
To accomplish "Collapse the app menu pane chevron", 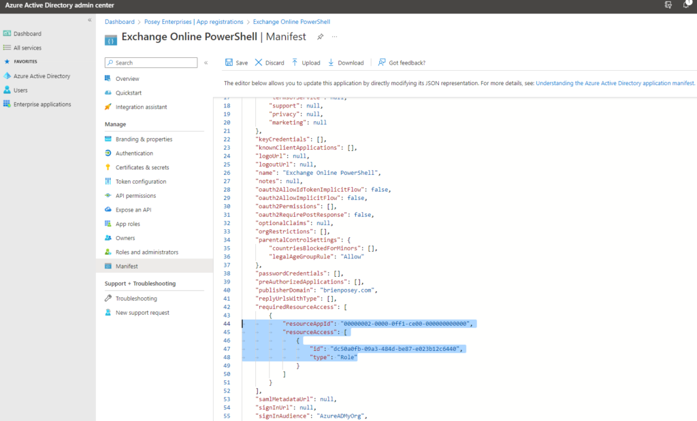I will pyautogui.click(x=206, y=63).
